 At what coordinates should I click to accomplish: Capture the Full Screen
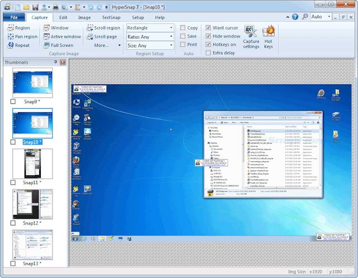coord(58,45)
